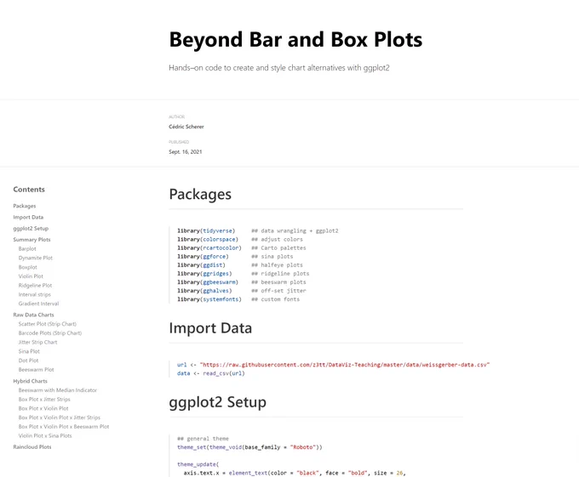579x477 pixels.
Task: Jump to Raw Data Charts section
Action: pyautogui.click(x=33, y=315)
